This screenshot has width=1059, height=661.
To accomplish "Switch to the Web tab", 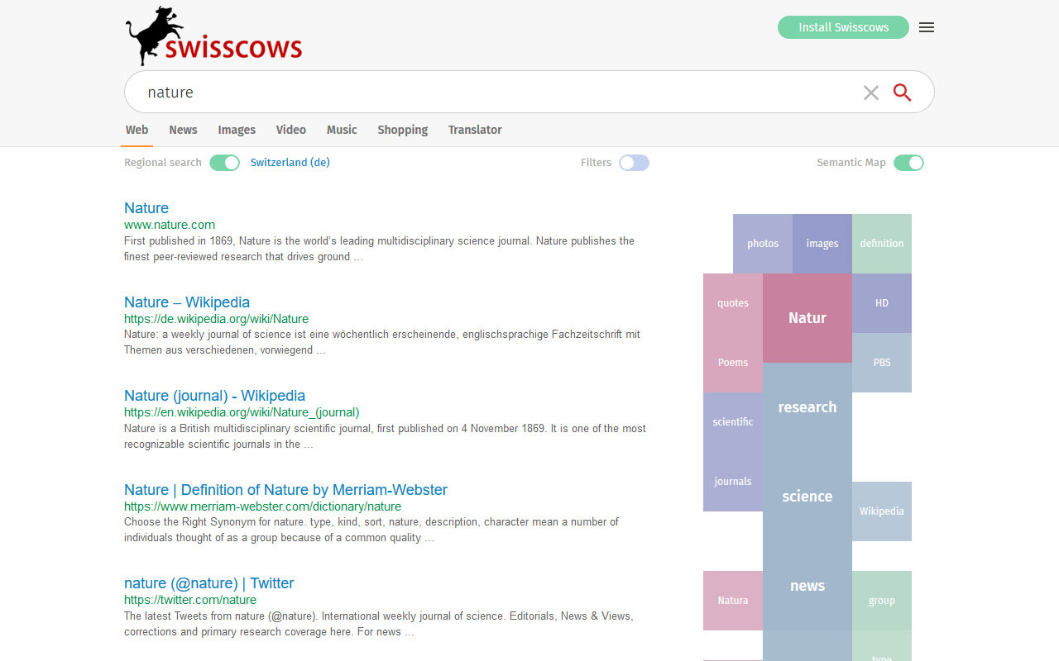I will [137, 130].
